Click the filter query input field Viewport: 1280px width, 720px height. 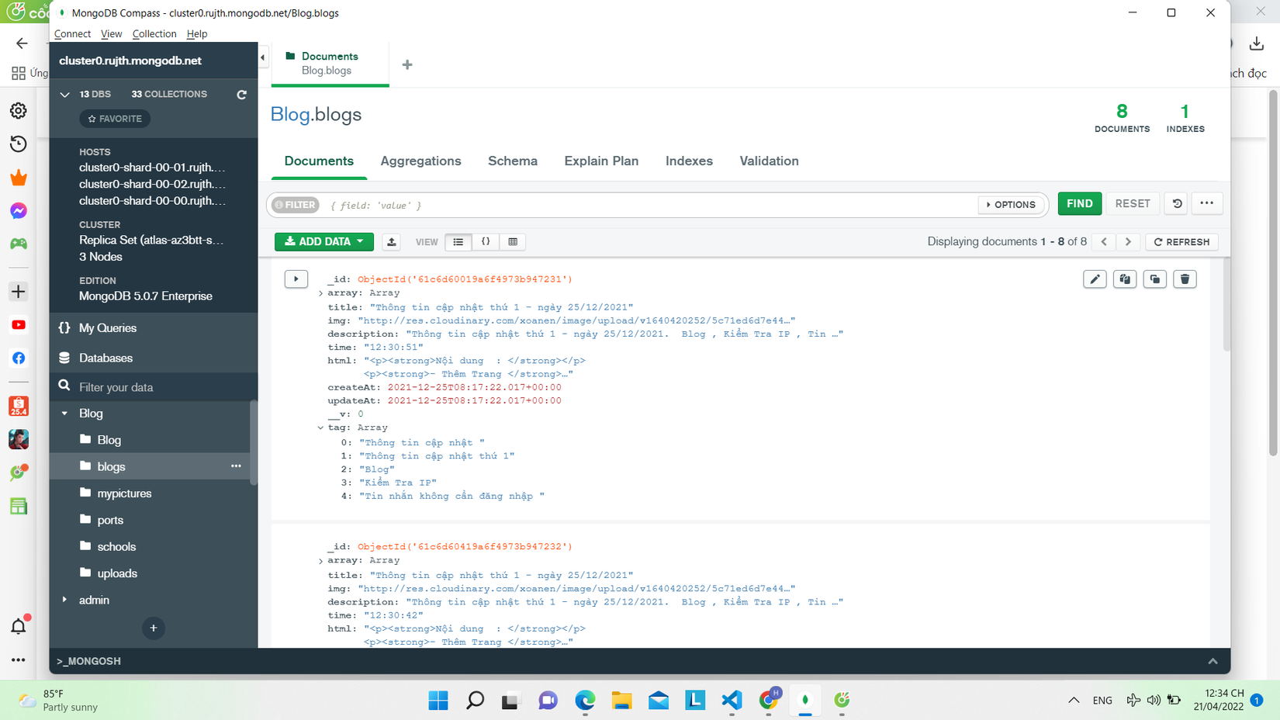coord(621,206)
